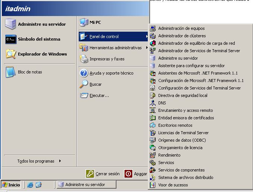The image size is (253, 192).
Task: Click the Orígenes de datos (ODBC) icon
Action: click(153, 140)
